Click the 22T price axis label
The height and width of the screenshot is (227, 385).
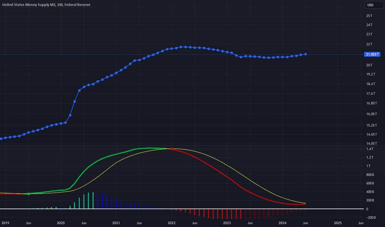(x=369, y=44)
